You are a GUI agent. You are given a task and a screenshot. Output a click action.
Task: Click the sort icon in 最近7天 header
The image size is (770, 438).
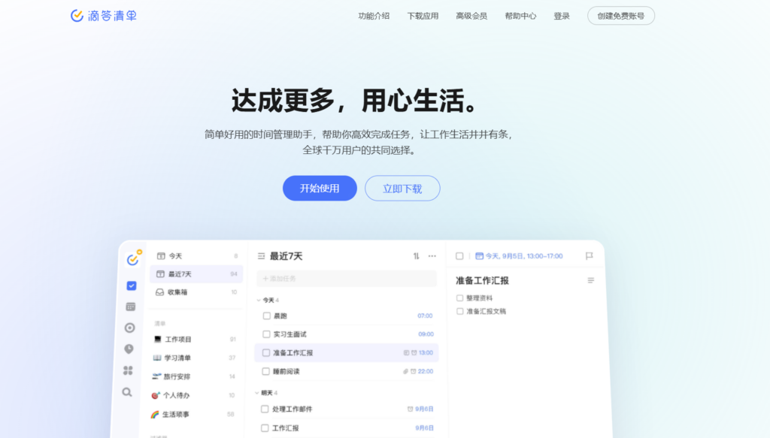coord(417,256)
